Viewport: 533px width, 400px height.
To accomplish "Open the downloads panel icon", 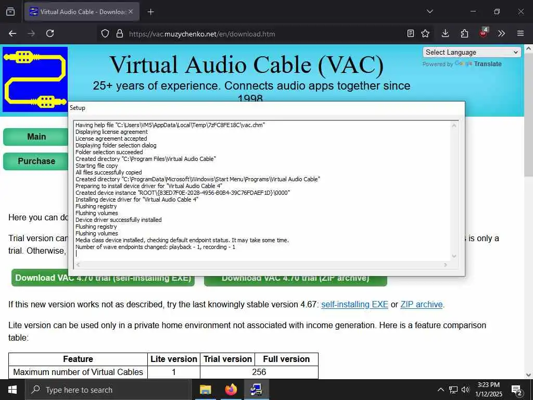I will click(446, 33).
